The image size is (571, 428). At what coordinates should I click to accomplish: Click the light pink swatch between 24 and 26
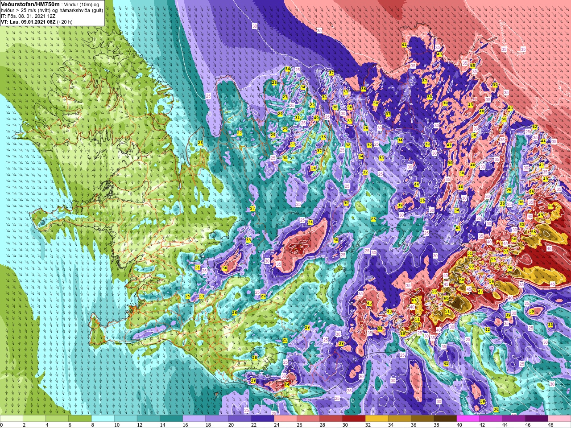click(285, 418)
